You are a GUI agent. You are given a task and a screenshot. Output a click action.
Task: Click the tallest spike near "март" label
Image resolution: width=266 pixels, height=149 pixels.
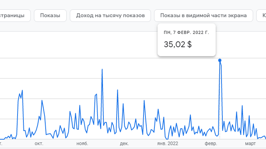[x=242, y=106]
